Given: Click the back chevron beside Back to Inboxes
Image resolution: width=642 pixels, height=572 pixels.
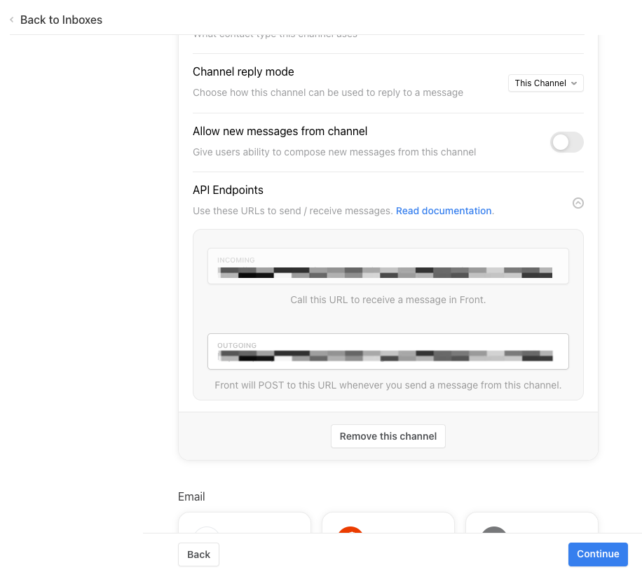Looking at the screenshot, I should coord(12,20).
